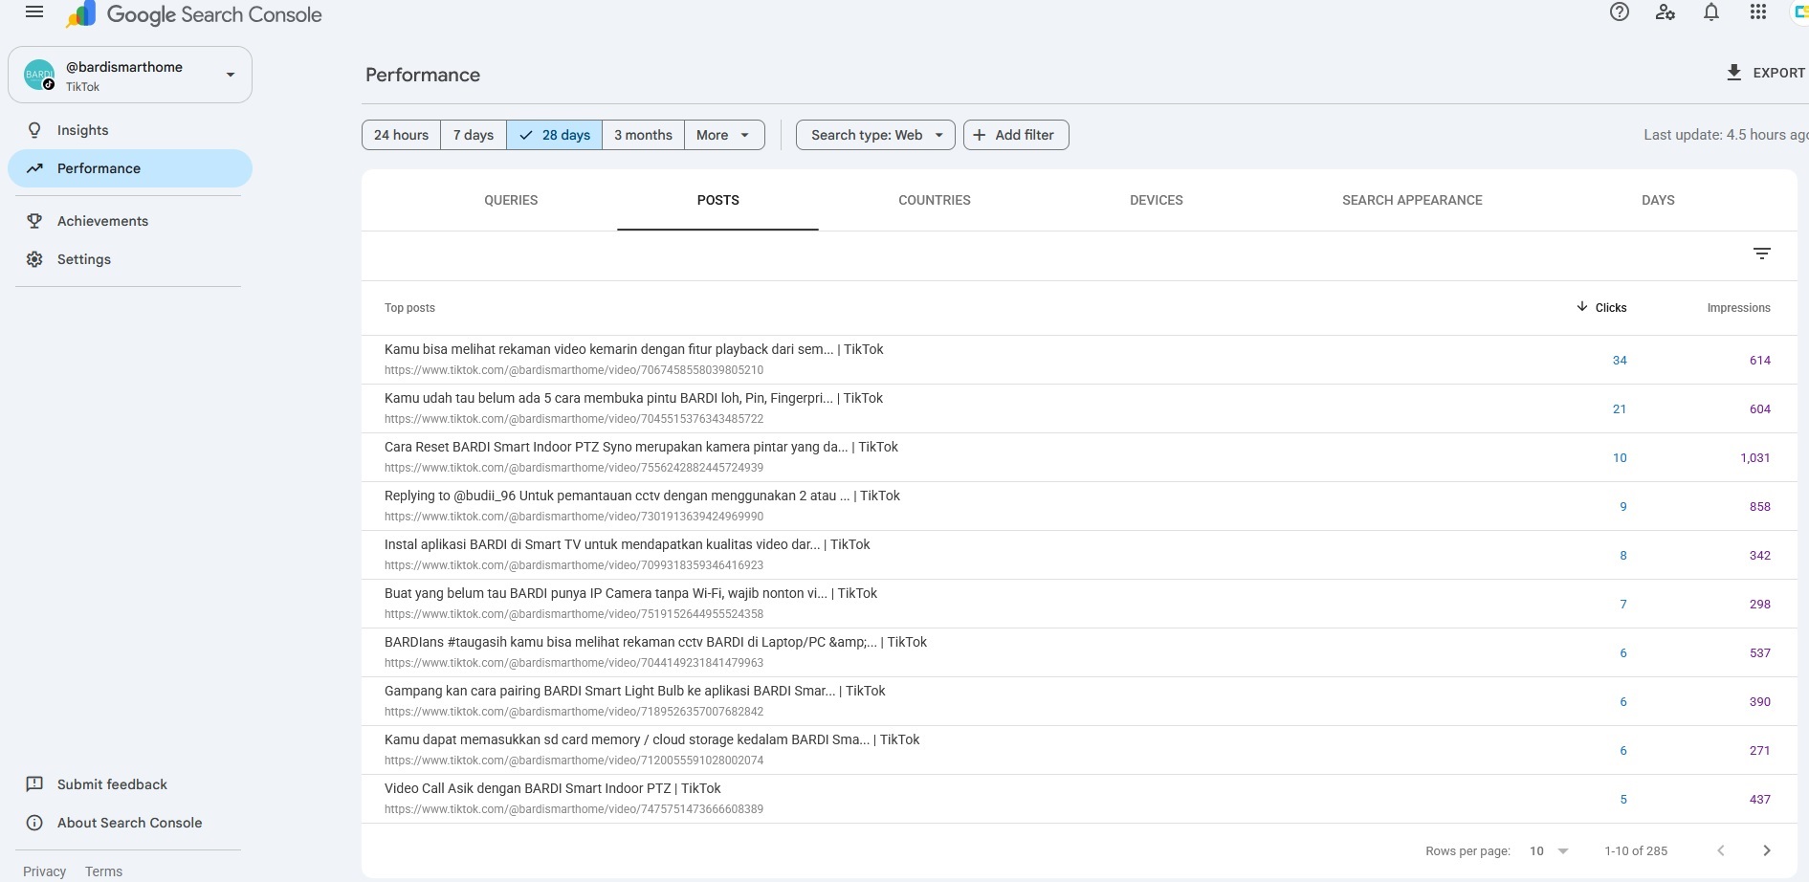Click the Clicks sort arrow
The width and height of the screenshot is (1809, 882).
1581,307
